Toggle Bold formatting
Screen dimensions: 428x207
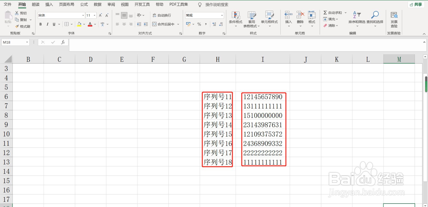(41, 24)
